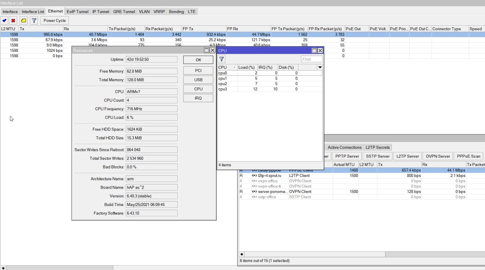
Task: Open the CPU table columns dropdown arrow
Action: tap(320, 67)
